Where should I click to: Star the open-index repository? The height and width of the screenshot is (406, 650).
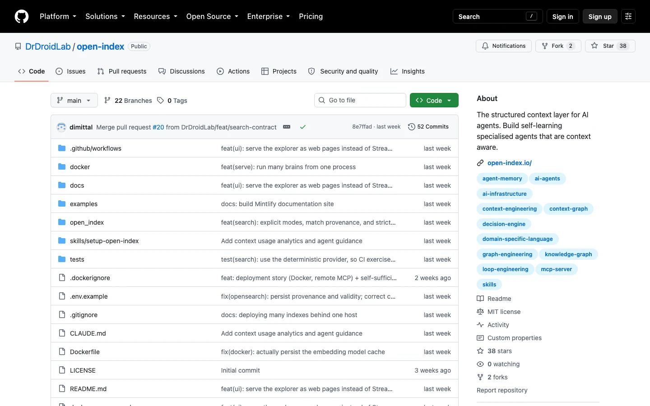click(610, 46)
